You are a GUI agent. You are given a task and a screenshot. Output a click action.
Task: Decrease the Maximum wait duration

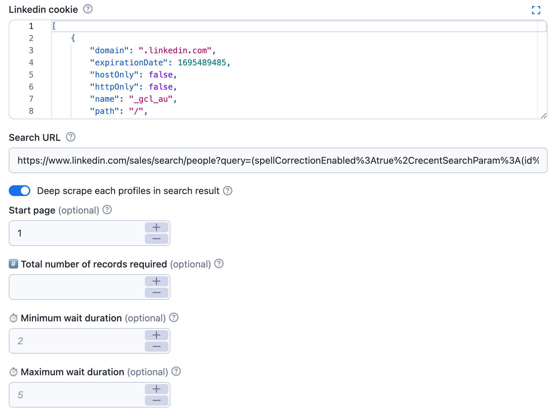156,400
